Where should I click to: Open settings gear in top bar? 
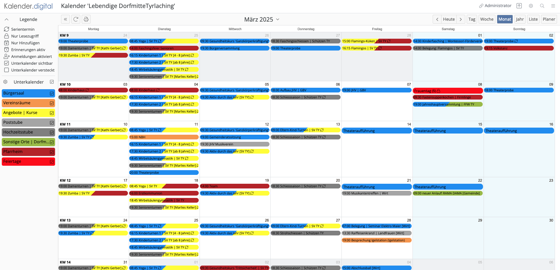(x=531, y=6)
